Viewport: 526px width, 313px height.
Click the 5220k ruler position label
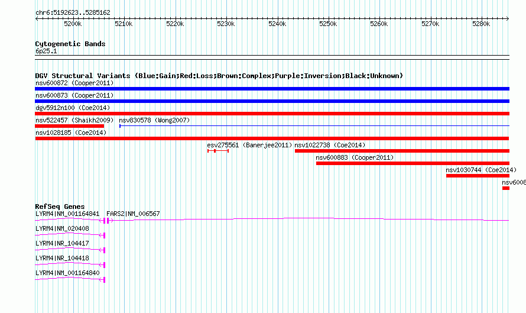[175, 24]
